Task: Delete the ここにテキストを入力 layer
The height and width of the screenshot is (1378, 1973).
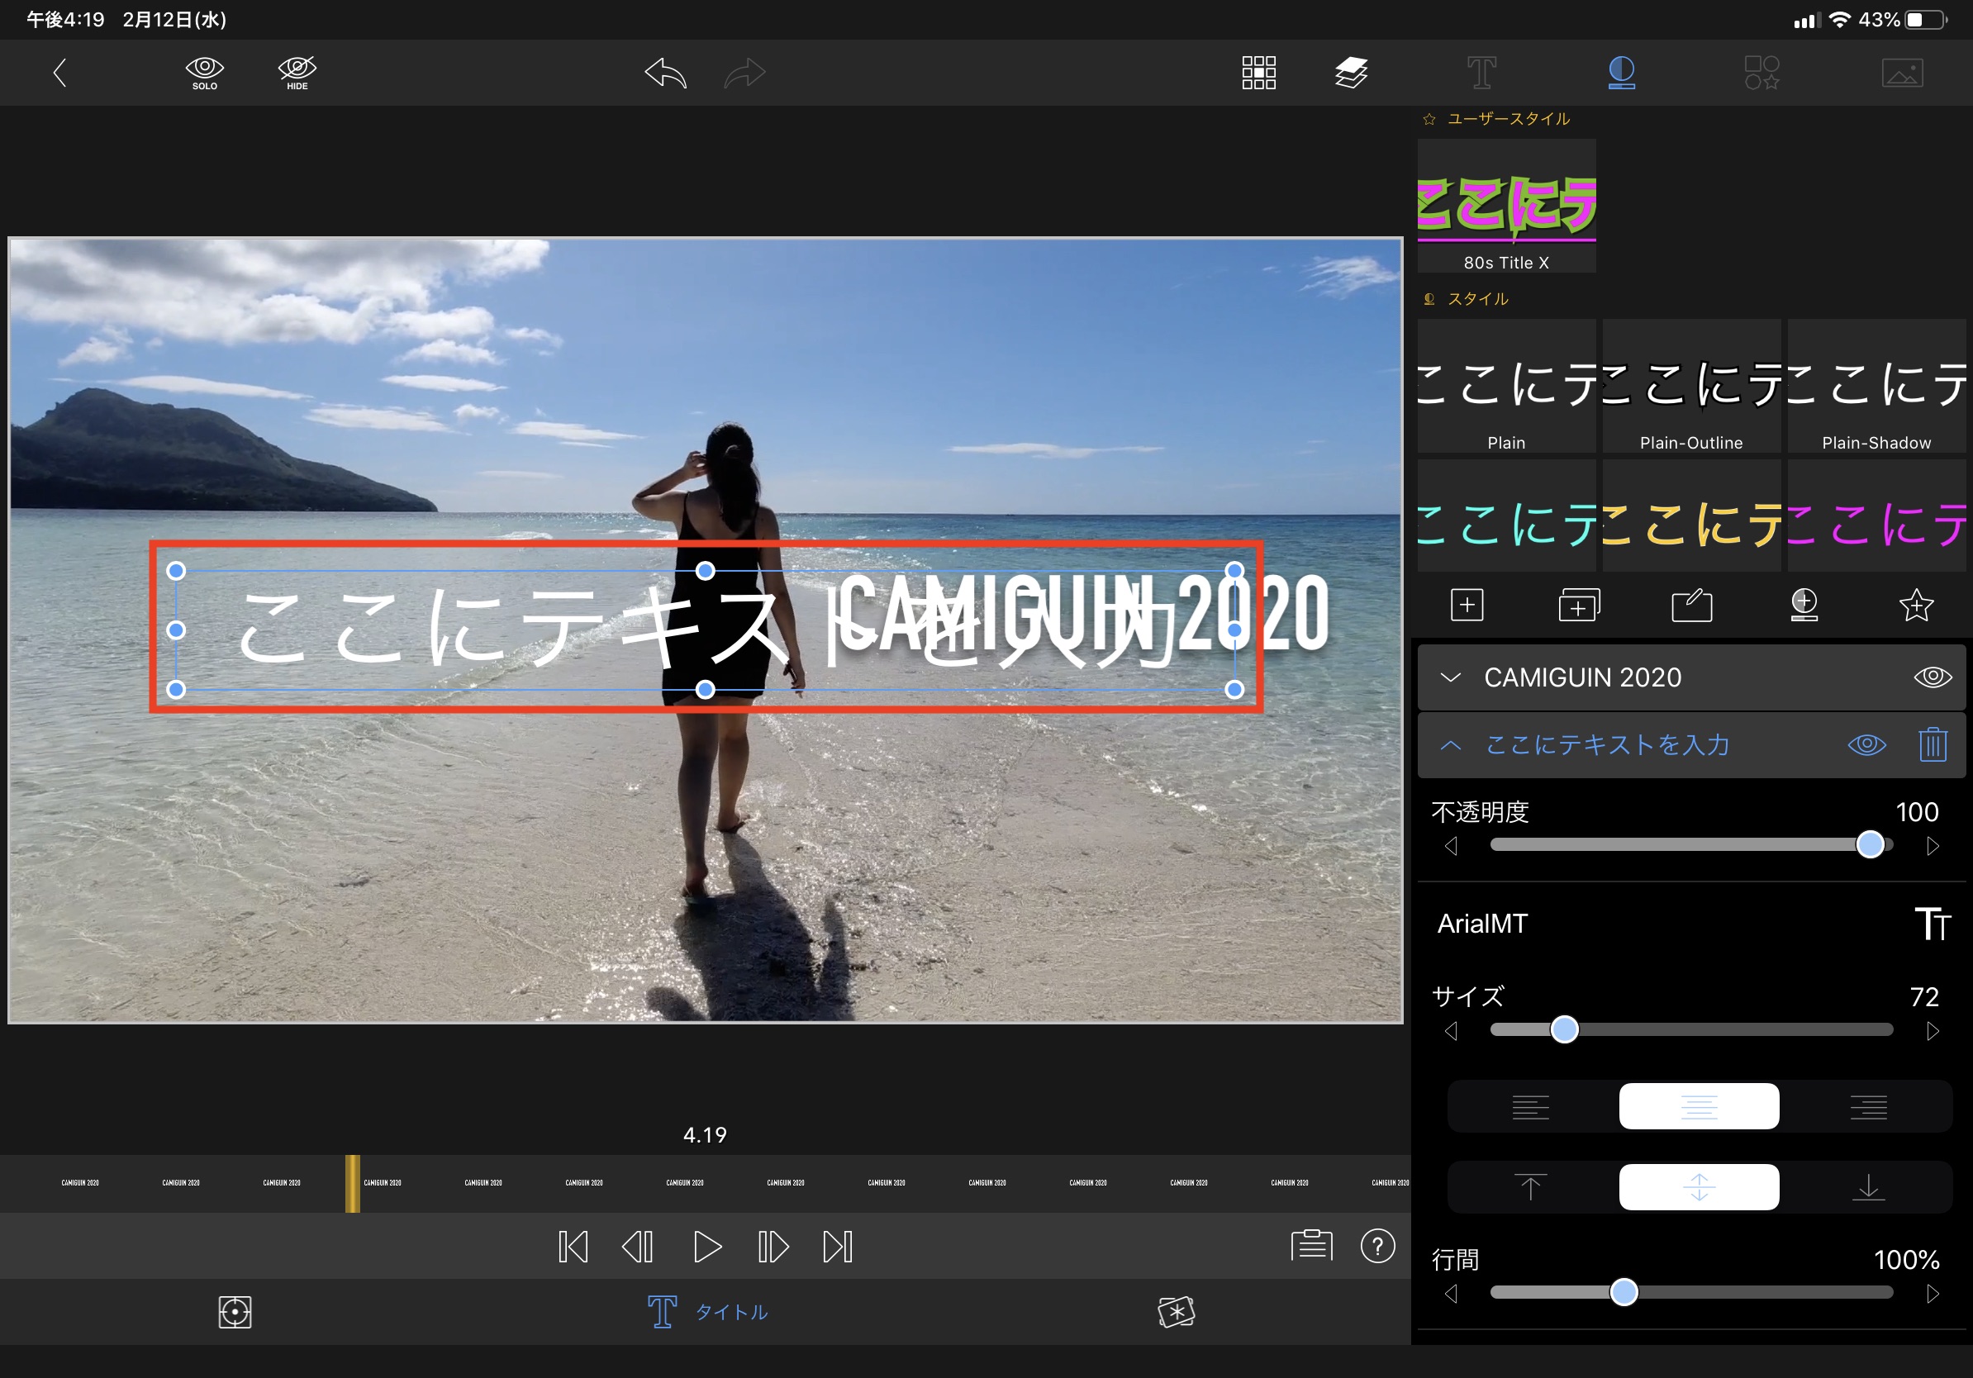Action: click(1933, 744)
